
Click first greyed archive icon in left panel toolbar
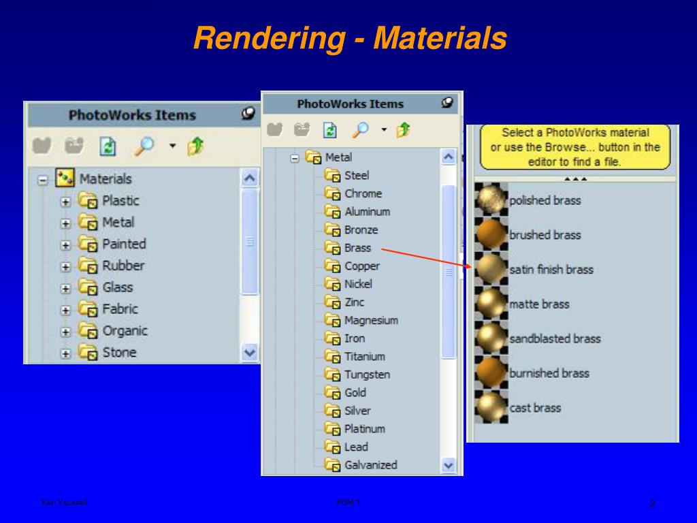42,146
